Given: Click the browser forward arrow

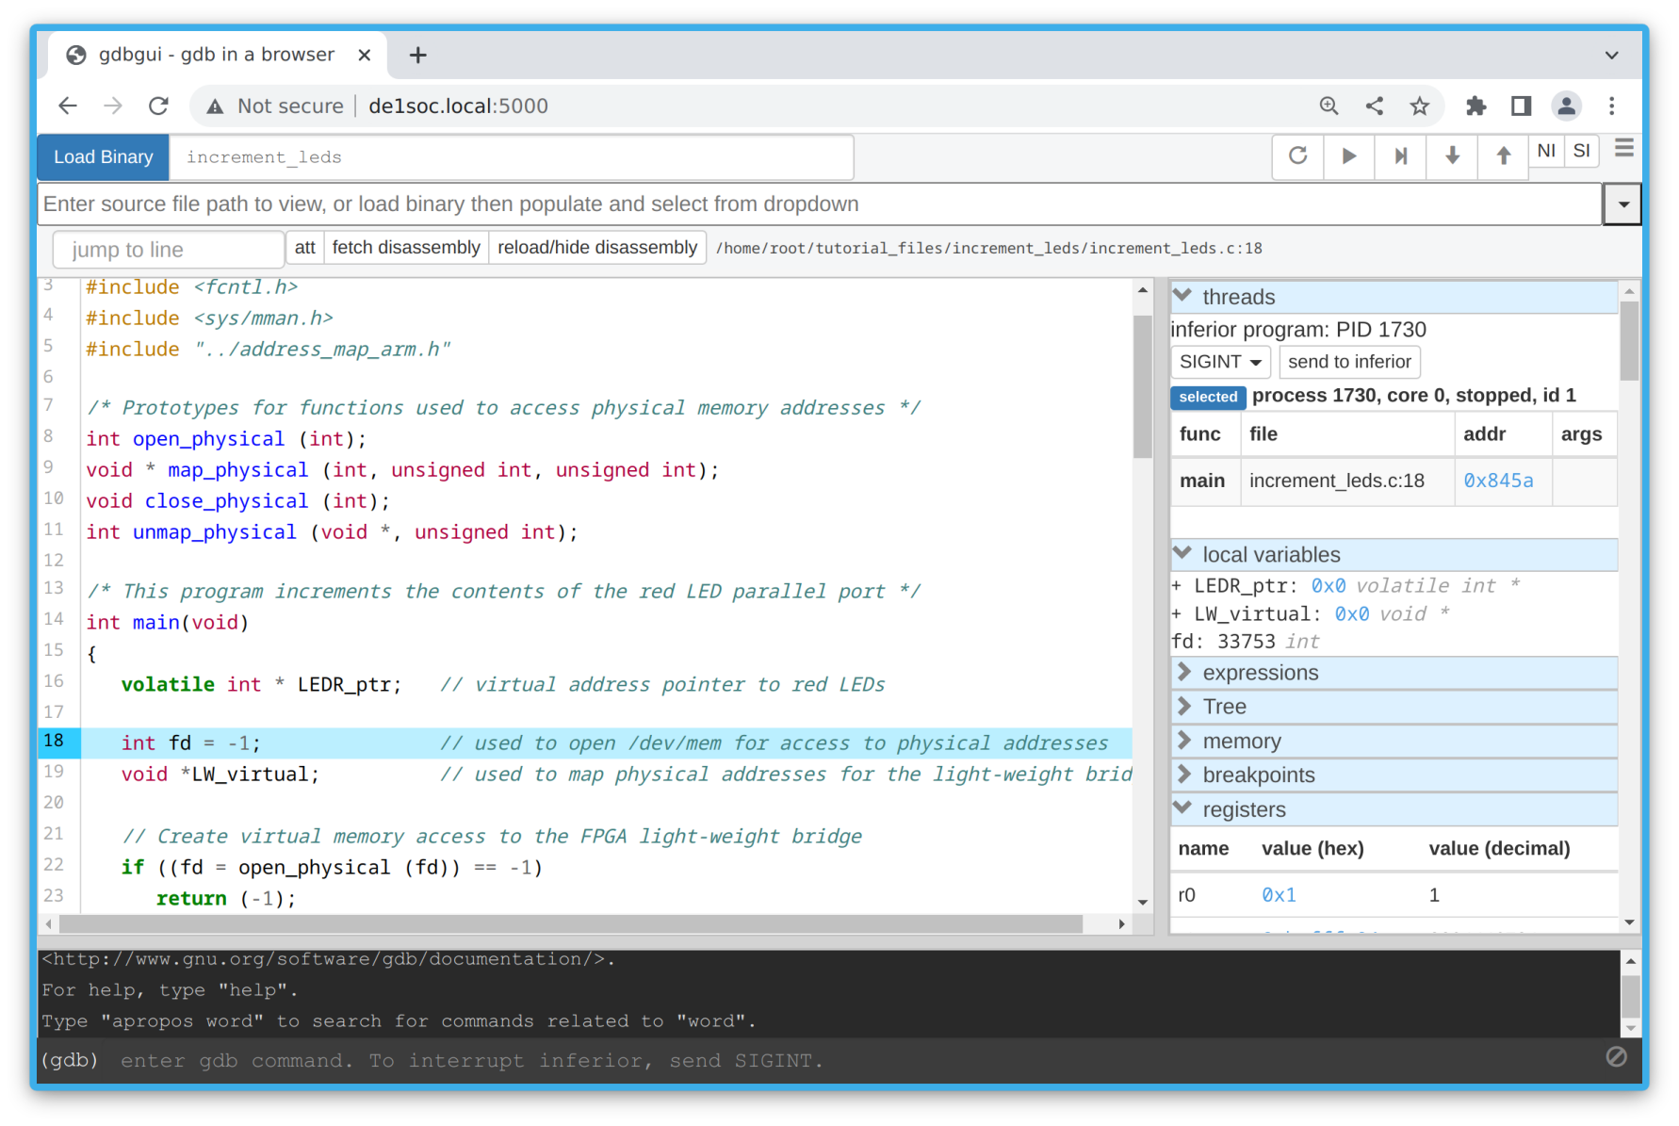Looking at the screenshot, I should click(x=113, y=106).
